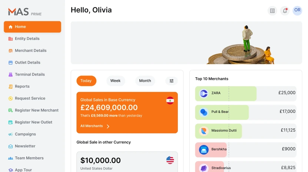This screenshot has width=308, height=172.
Task: Click the Pull & Bear merchant logo
Action: click(x=203, y=112)
